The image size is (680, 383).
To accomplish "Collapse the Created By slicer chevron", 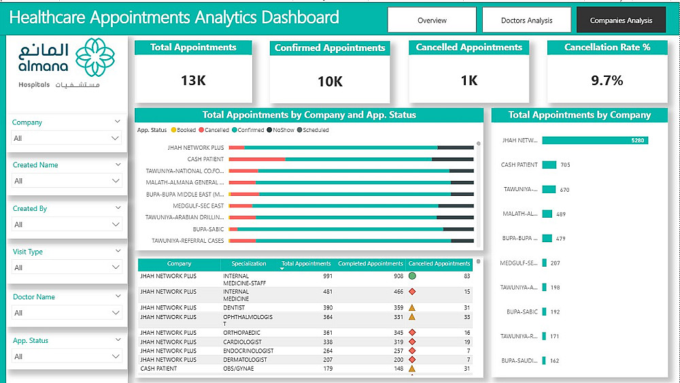I will point(118,207).
